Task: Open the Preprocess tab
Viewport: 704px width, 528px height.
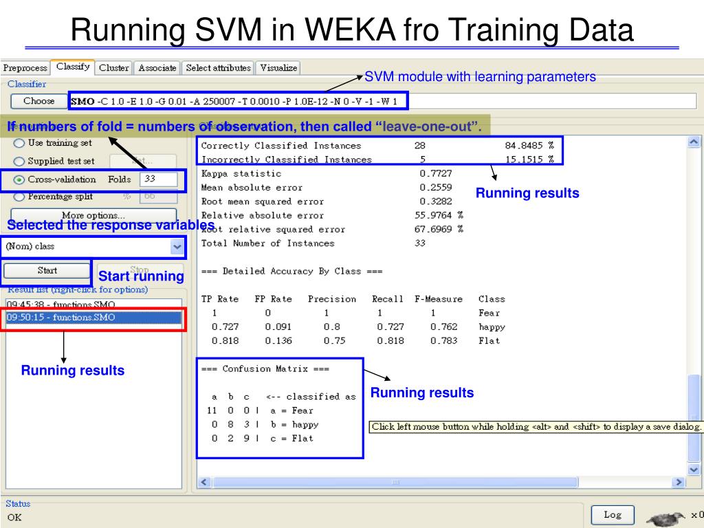Action: [25, 68]
